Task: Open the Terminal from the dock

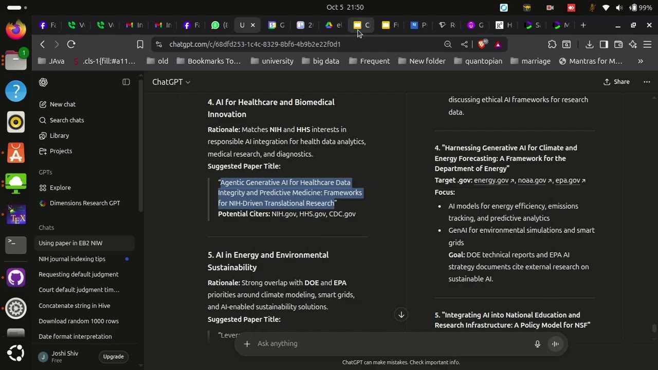Action: click(x=16, y=246)
